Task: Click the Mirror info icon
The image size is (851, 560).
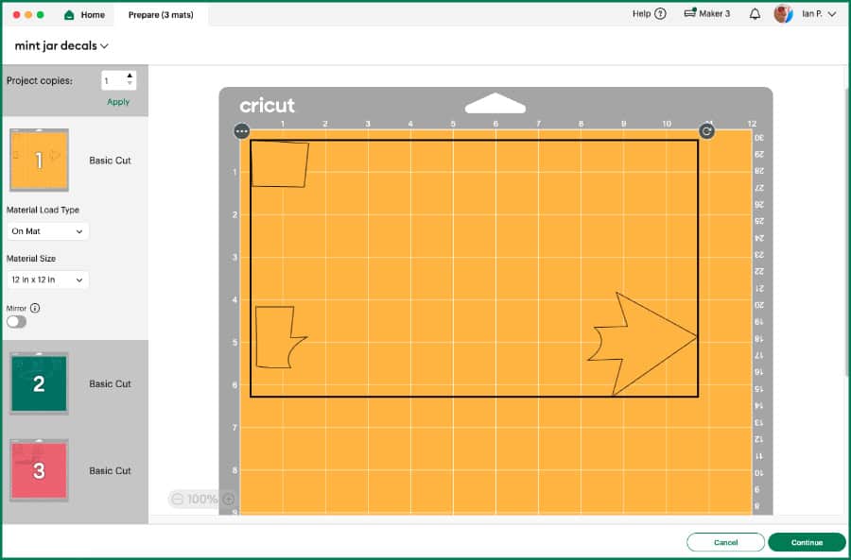Action: 35,308
